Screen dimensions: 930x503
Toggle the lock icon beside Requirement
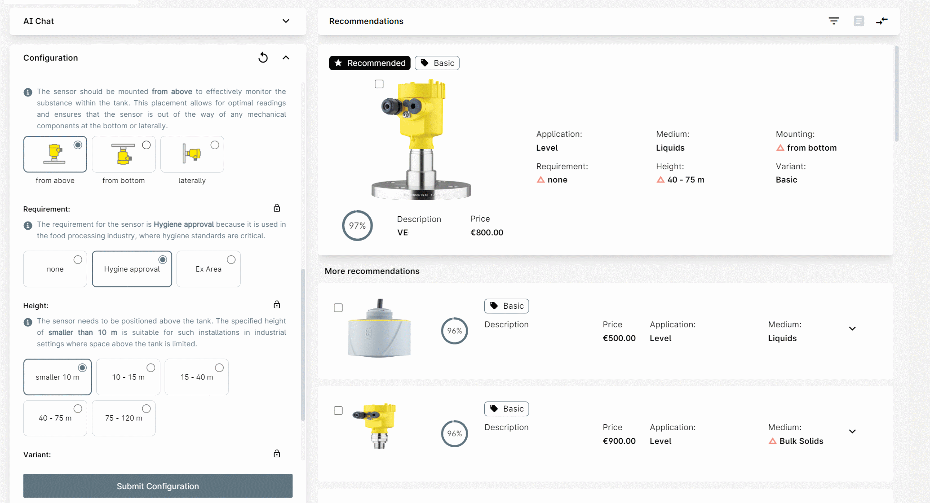[277, 208]
